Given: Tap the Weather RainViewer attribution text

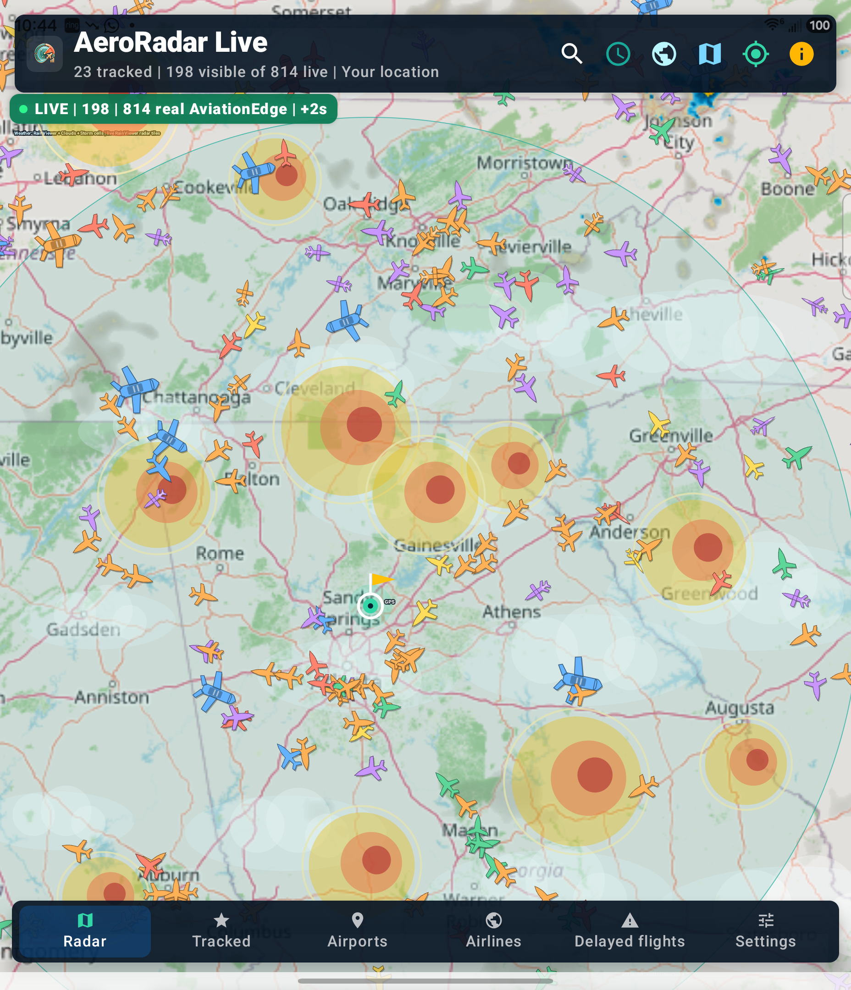Looking at the screenshot, I should click(x=87, y=133).
